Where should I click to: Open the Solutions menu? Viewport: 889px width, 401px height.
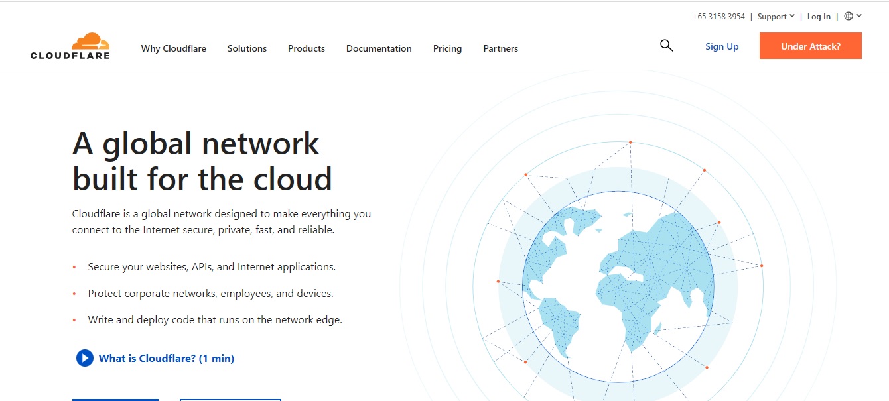(x=247, y=48)
